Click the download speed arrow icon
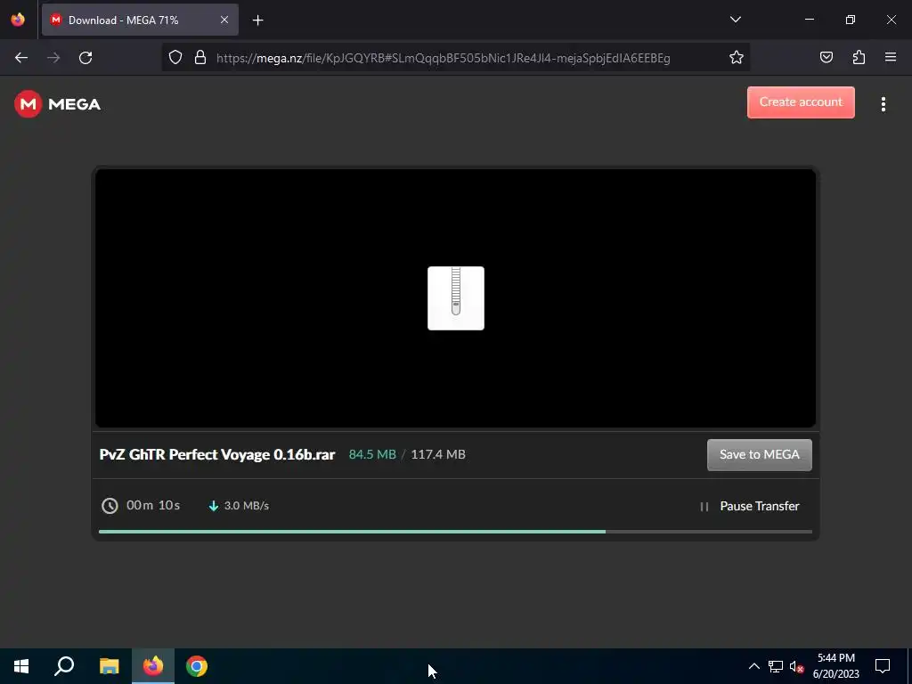The width and height of the screenshot is (912, 684). click(x=214, y=506)
